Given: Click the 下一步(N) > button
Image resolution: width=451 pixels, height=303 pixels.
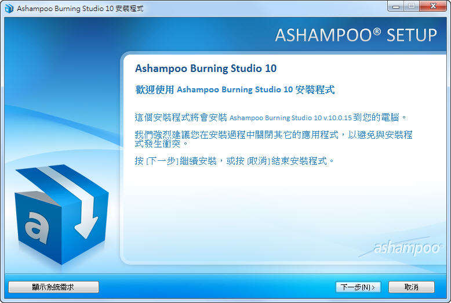Looking at the screenshot, I should click(x=358, y=287).
